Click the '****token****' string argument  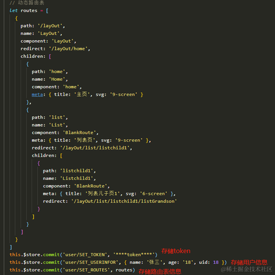point(134,255)
